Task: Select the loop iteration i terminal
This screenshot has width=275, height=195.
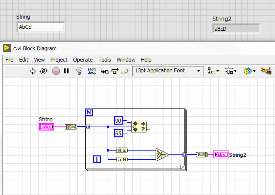Action: click(x=97, y=159)
